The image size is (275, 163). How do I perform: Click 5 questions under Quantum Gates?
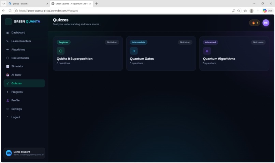point(136,63)
